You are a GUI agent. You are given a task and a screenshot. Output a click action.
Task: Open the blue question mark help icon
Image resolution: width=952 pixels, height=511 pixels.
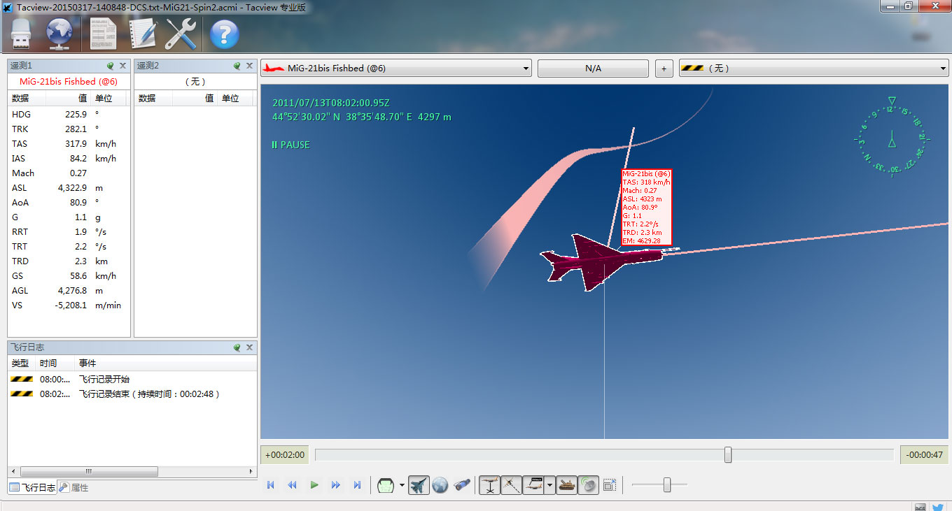[x=224, y=34]
